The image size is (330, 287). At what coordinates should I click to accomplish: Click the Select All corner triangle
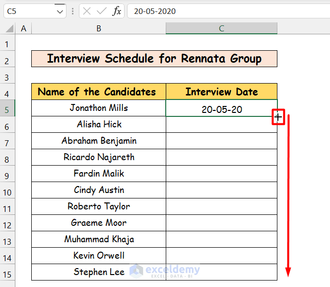pyautogui.click(x=9, y=29)
